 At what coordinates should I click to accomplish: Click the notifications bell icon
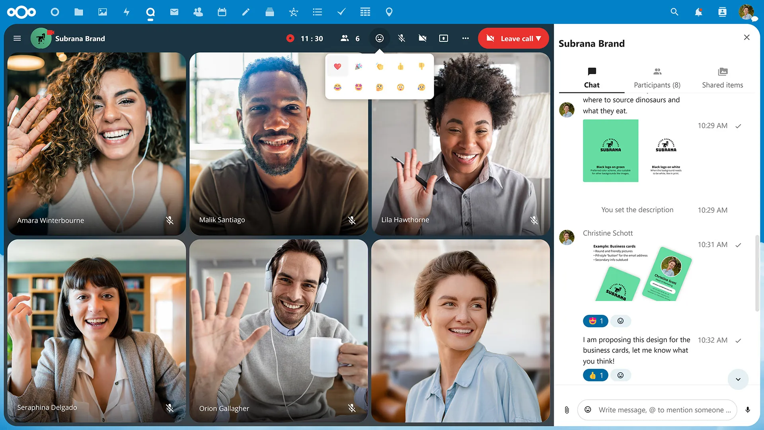[x=698, y=12]
